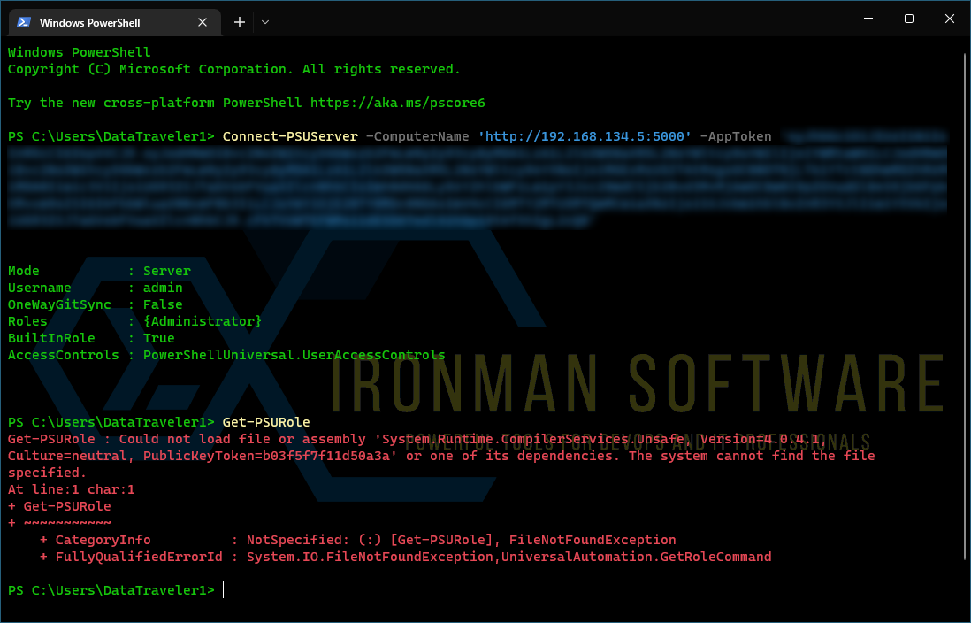Click the Mode : Server output line
This screenshot has height=623, width=971.
click(x=97, y=270)
